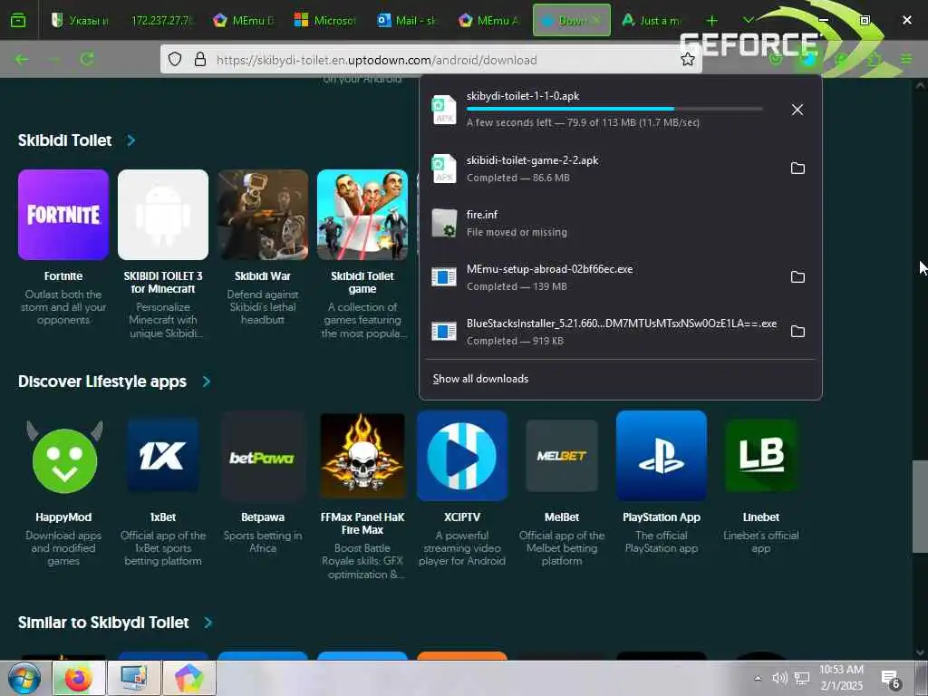The width and height of the screenshot is (928, 696).
Task: Open the Firefox View icon
Action: tap(18, 20)
